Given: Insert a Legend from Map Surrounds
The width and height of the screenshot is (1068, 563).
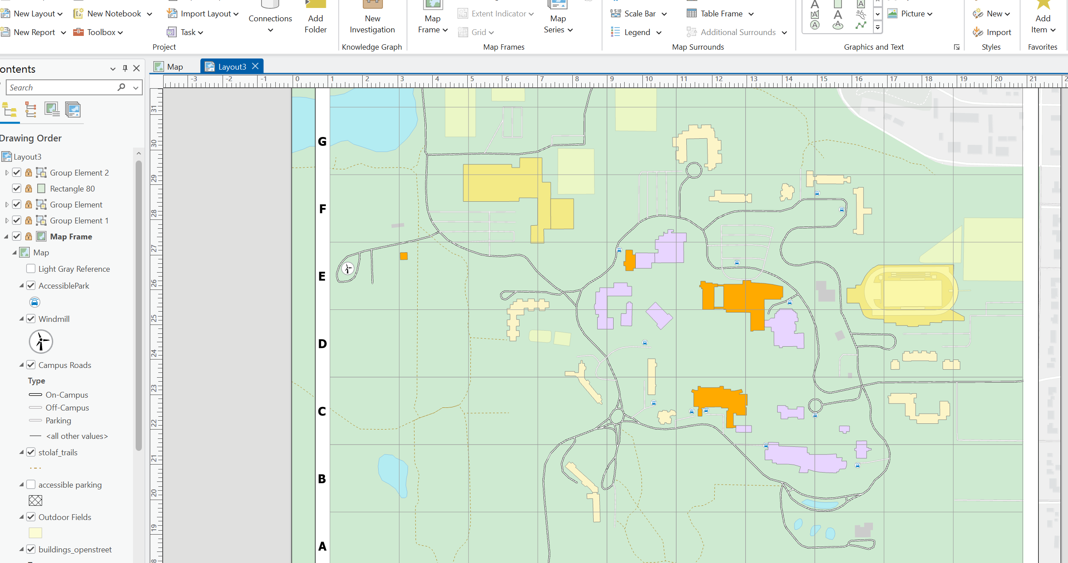Looking at the screenshot, I should tap(636, 32).
